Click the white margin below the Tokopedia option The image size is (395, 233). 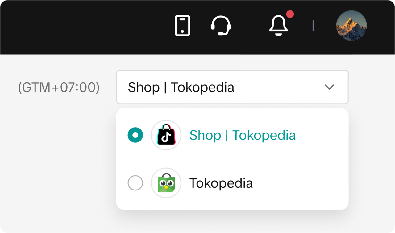231,203
